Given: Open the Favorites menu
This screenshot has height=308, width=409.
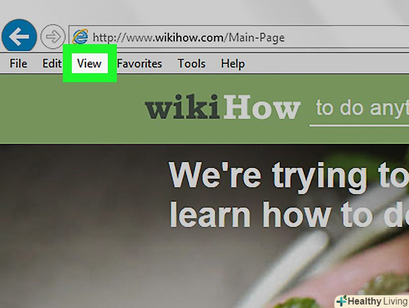Looking at the screenshot, I should click(139, 64).
